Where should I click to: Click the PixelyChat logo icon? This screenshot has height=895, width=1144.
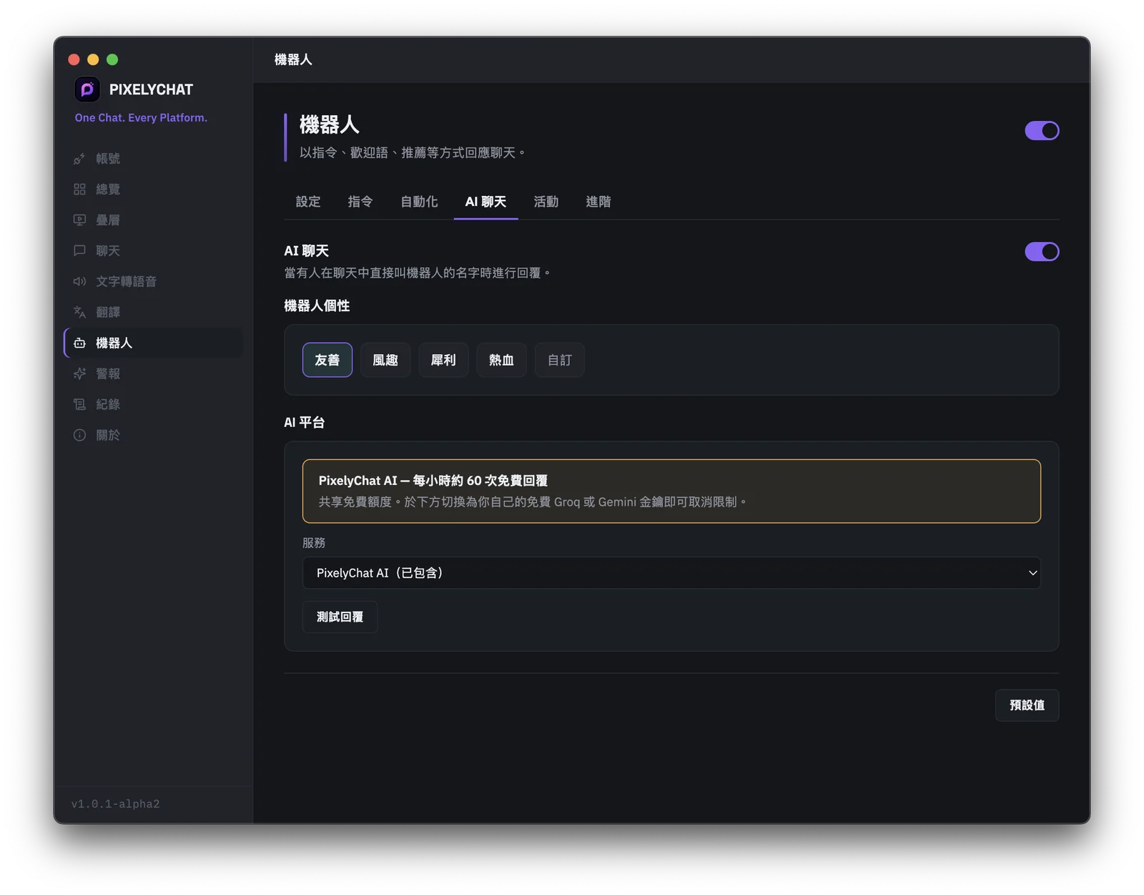point(87,89)
